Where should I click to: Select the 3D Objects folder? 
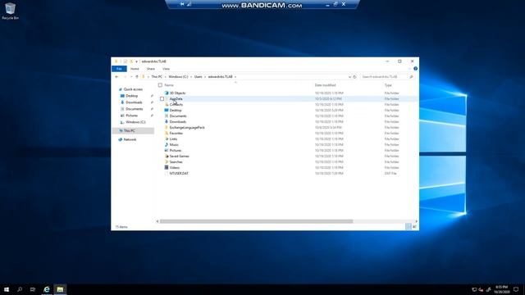[177, 93]
